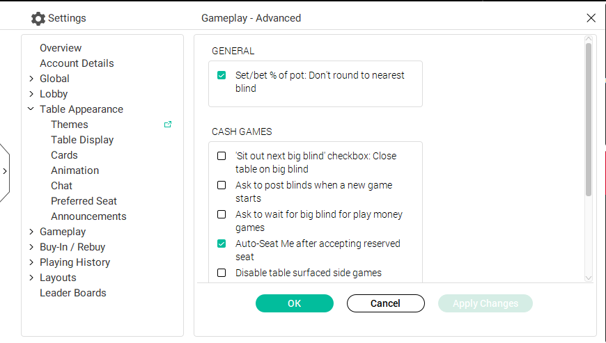Viewport: 606px width, 343px height.
Task: Open Themes pop-out link icon
Action: pyautogui.click(x=168, y=125)
